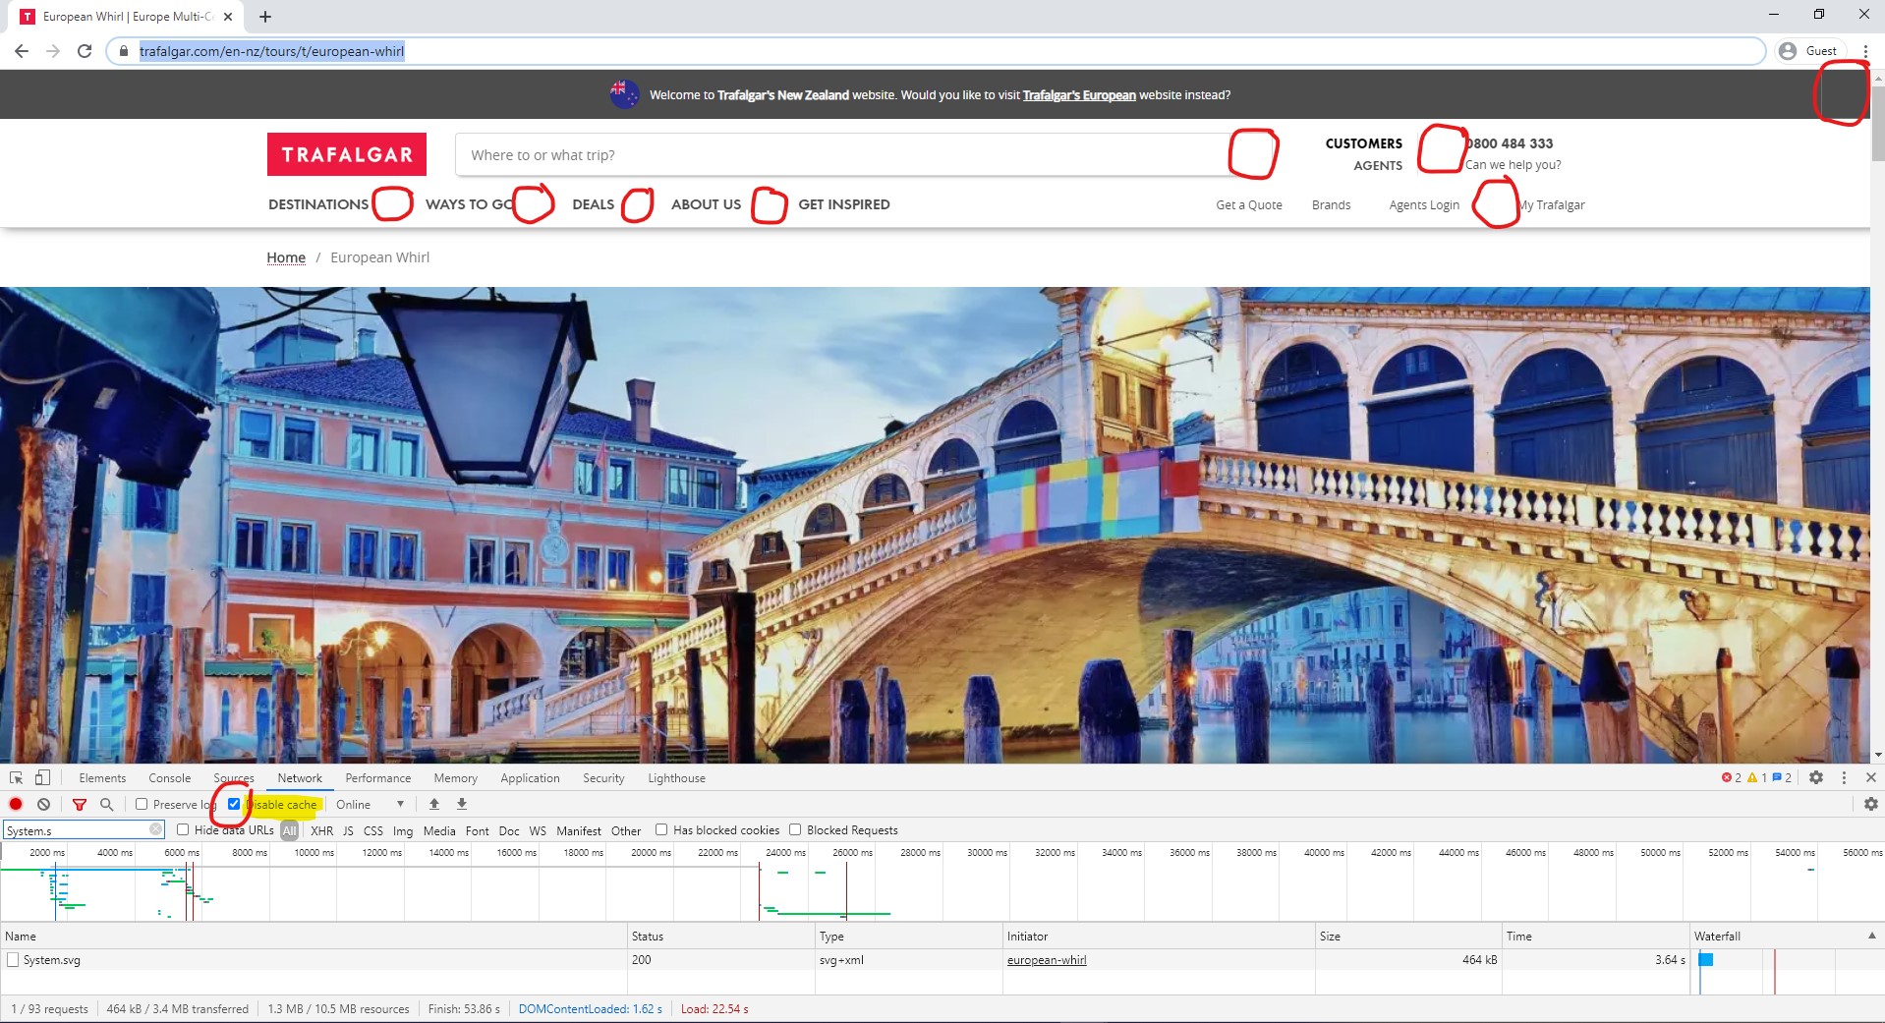Sort by the Waterfall column arrow

(x=1871, y=936)
